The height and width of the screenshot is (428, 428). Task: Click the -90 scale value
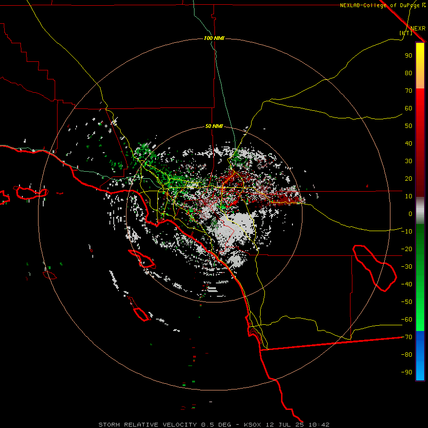click(407, 372)
